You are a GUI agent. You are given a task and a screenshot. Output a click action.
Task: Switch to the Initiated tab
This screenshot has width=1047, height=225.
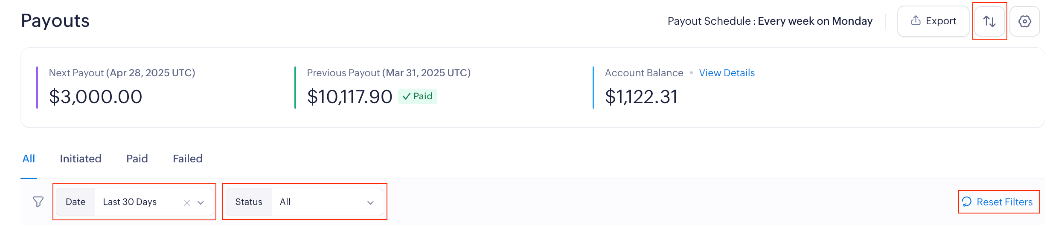81,159
